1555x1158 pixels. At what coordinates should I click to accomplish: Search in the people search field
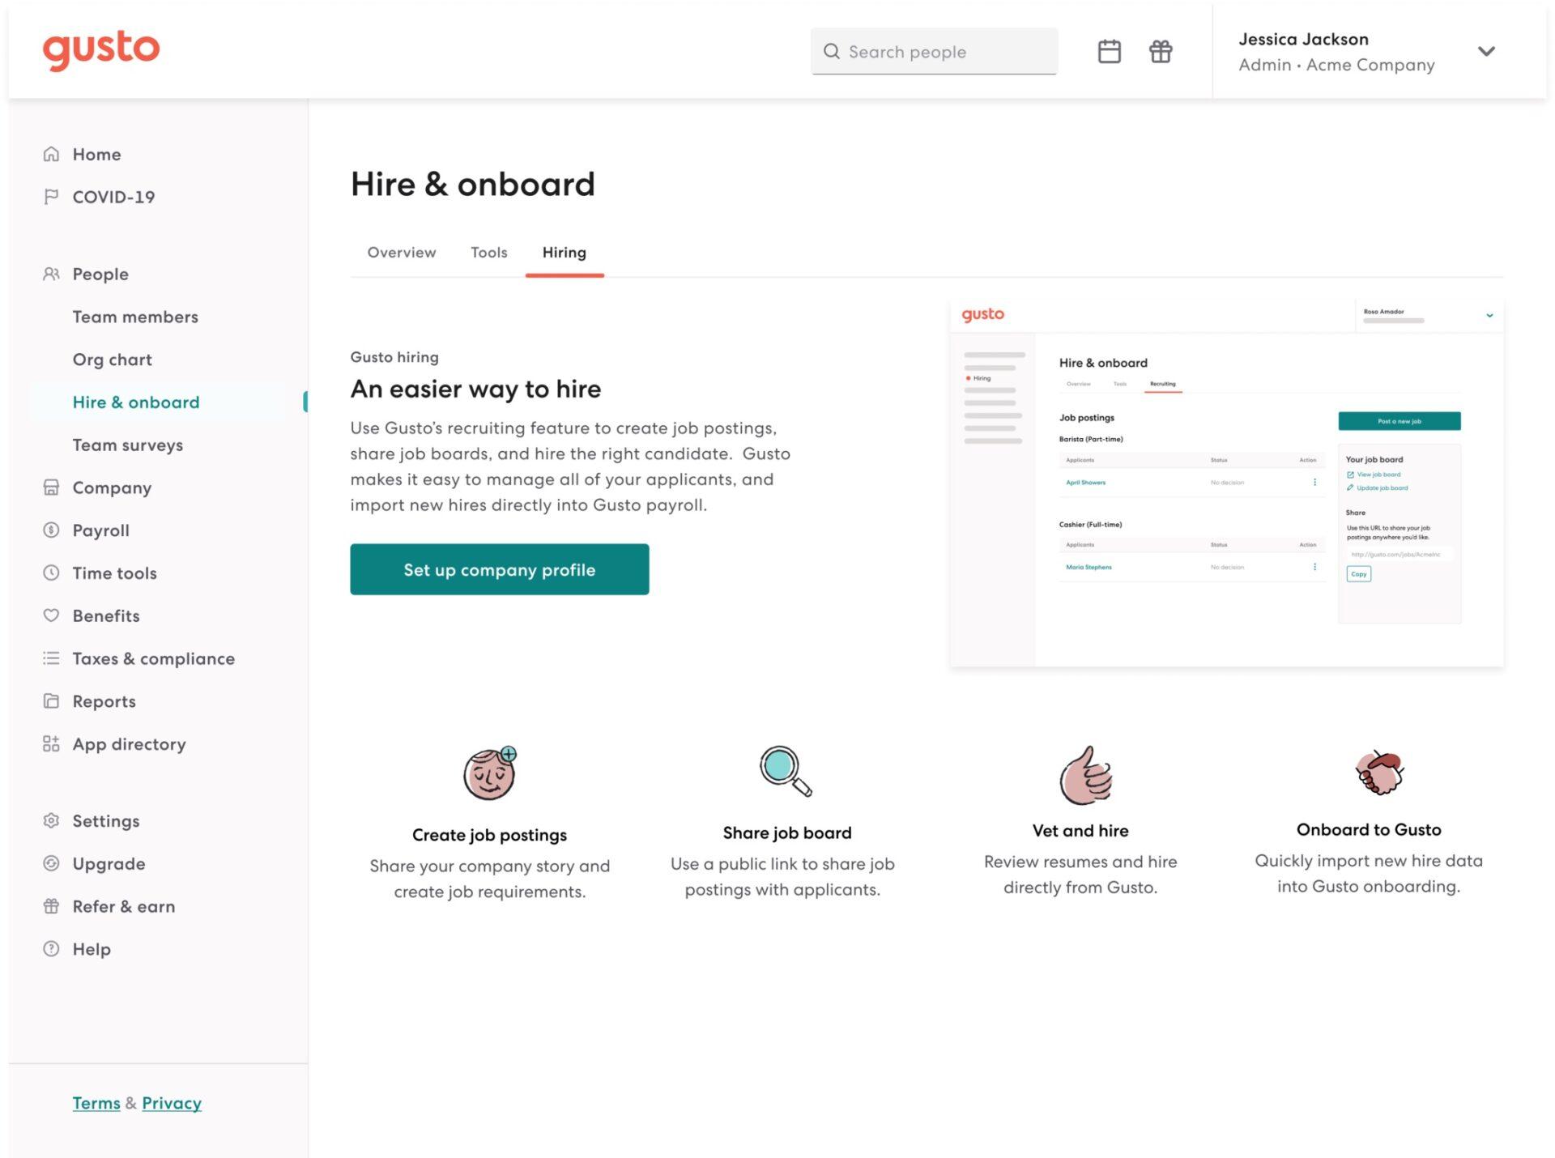pos(935,51)
